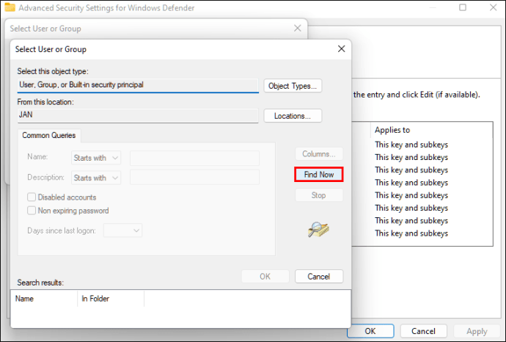Image resolution: width=506 pixels, height=342 pixels.
Task: Select the Common Queries tab
Action: (49, 136)
